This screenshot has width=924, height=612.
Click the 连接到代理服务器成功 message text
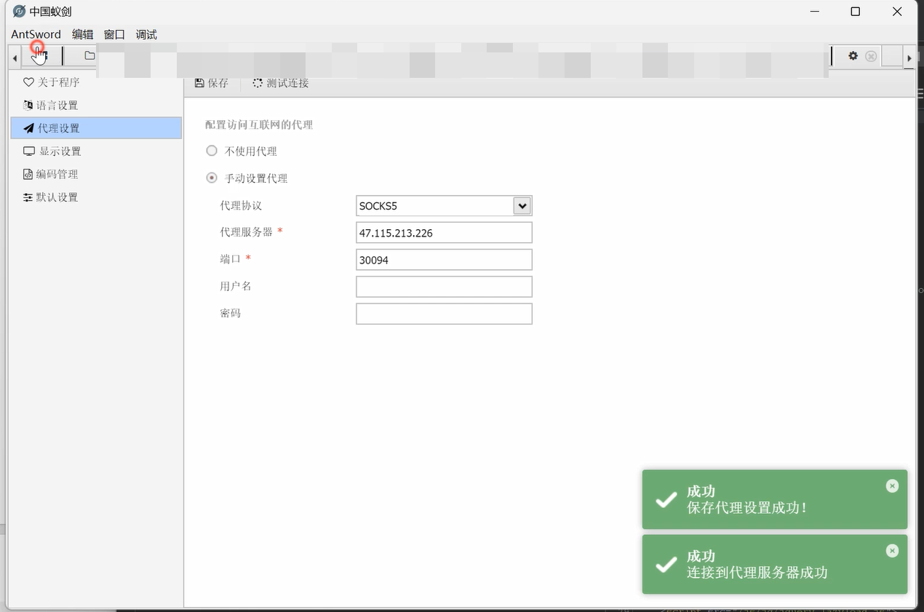(x=757, y=573)
